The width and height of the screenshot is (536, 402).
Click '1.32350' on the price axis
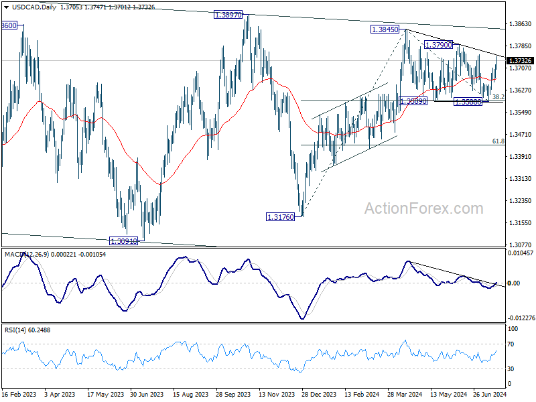click(x=521, y=200)
